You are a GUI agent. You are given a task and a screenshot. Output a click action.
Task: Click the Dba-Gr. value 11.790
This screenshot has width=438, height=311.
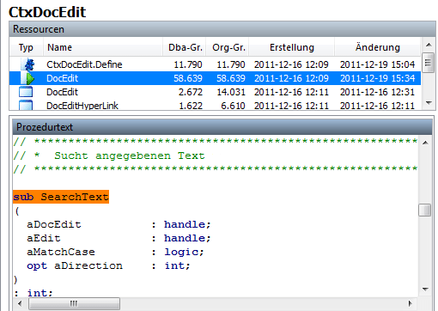coord(188,64)
